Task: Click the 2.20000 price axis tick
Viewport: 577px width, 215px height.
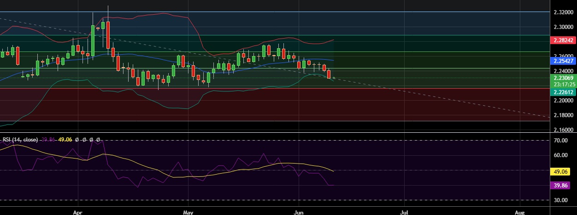Action: (564, 100)
